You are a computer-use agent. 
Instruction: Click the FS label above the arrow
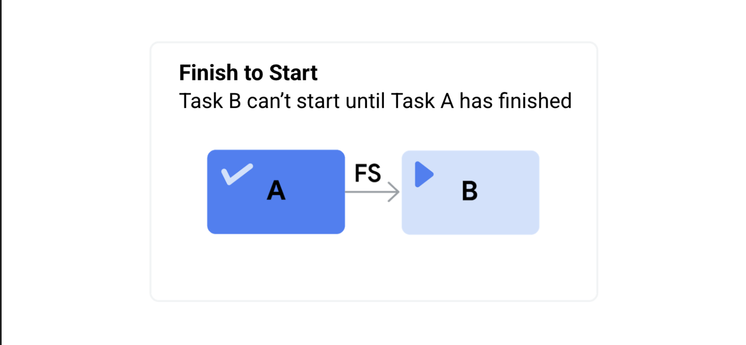(368, 173)
